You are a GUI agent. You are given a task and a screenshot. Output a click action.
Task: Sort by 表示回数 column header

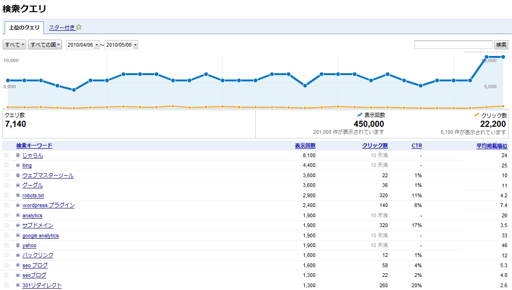[305, 145]
